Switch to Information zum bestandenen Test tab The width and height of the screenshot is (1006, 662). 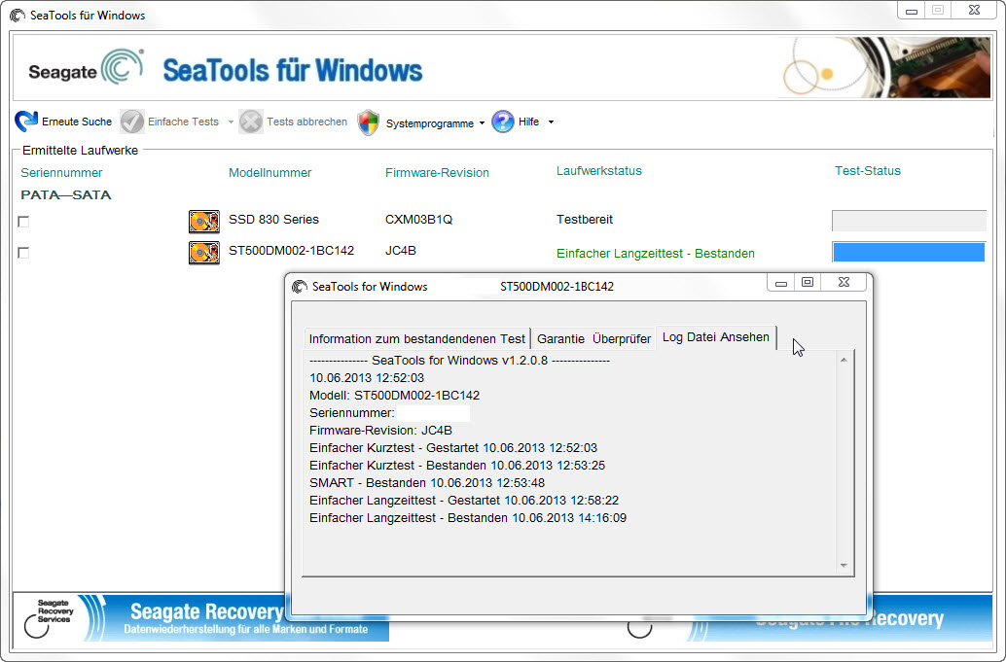tap(417, 338)
